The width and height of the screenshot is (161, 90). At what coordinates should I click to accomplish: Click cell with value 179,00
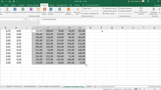[37, 63]
